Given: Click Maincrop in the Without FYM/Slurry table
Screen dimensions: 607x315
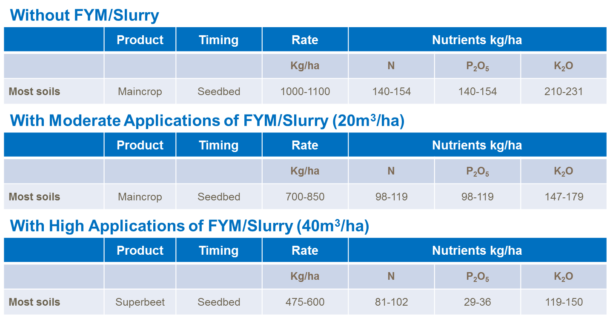Looking at the screenshot, I should [140, 91].
